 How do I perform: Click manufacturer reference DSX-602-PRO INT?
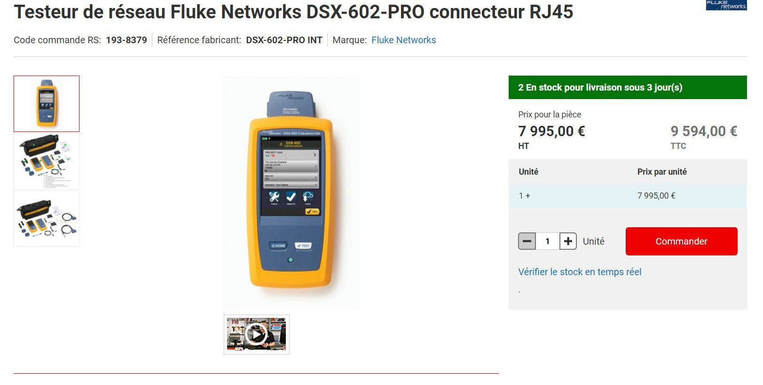284,40
